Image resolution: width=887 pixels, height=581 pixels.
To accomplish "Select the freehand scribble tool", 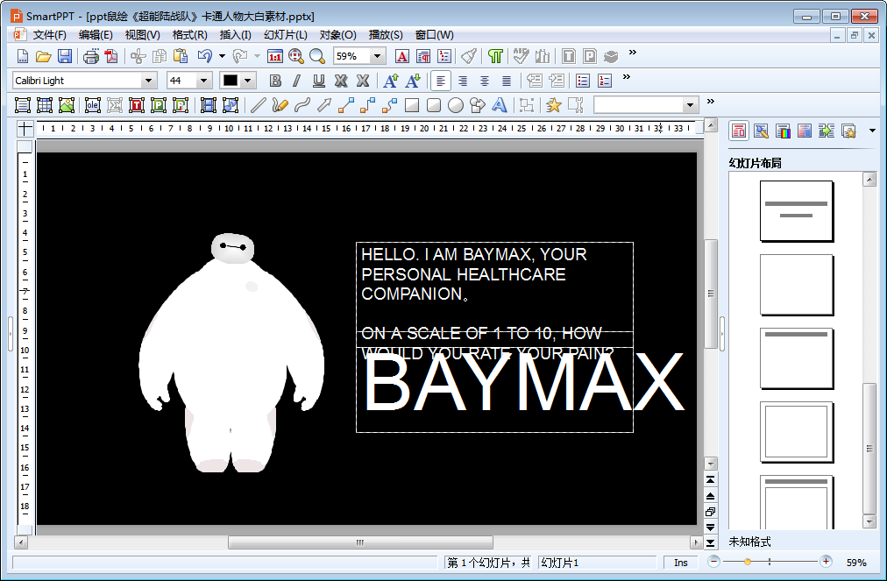I will click(x=280, y=104).
